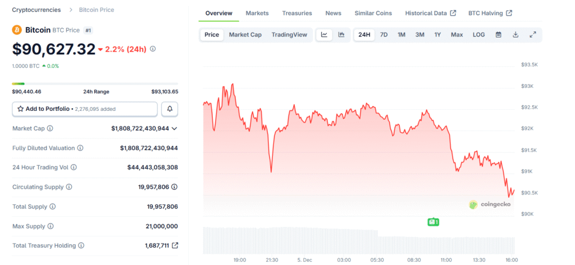Click the price alert bell icon

coord(170,109)
